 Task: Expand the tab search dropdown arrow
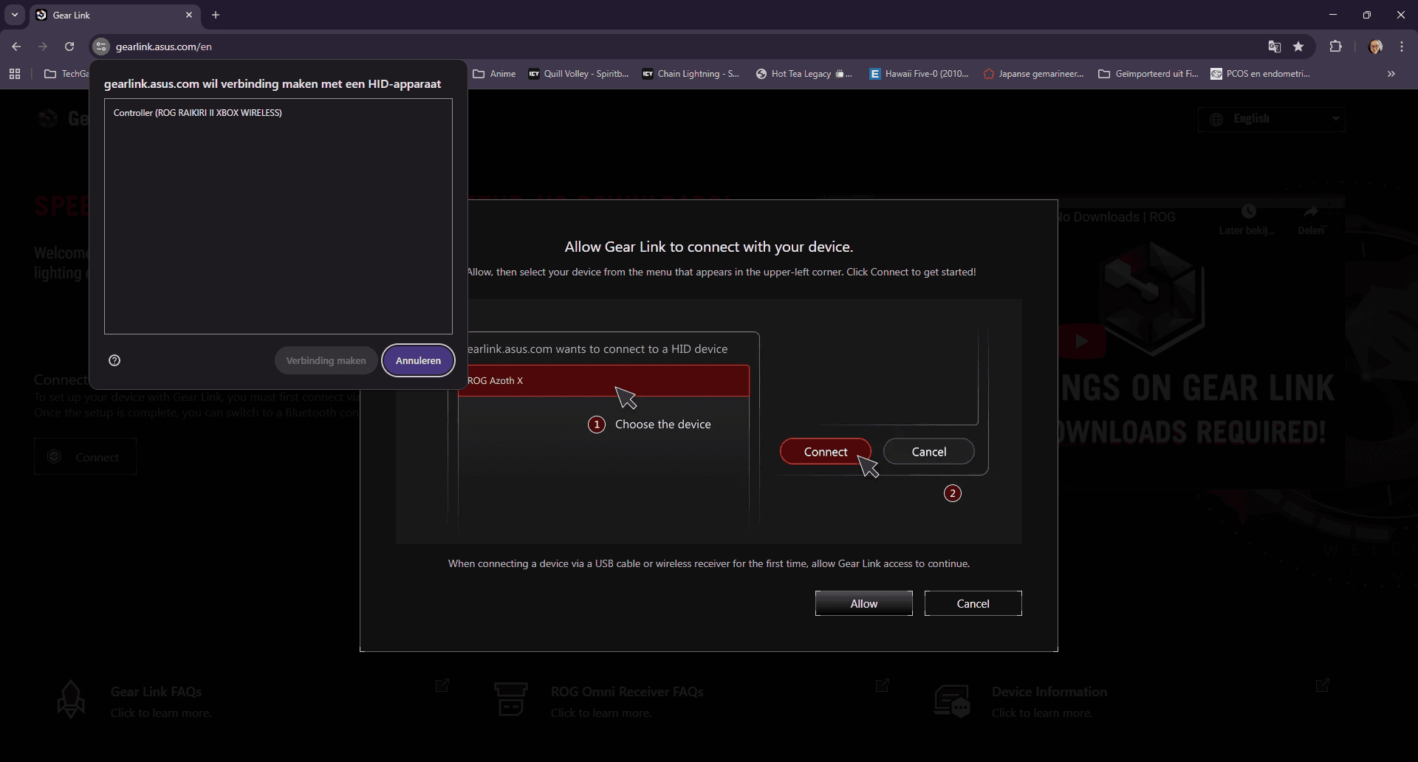pyautogui.click(x=15, y=15)
